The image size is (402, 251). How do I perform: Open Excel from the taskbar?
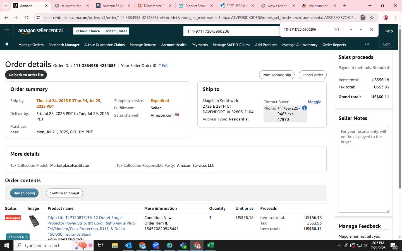(210, 245)
